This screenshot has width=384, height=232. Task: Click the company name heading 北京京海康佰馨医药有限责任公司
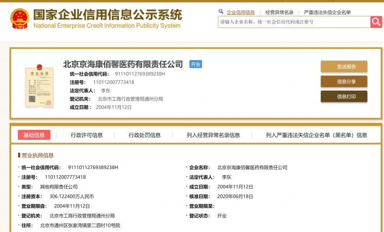pos(123,64)
